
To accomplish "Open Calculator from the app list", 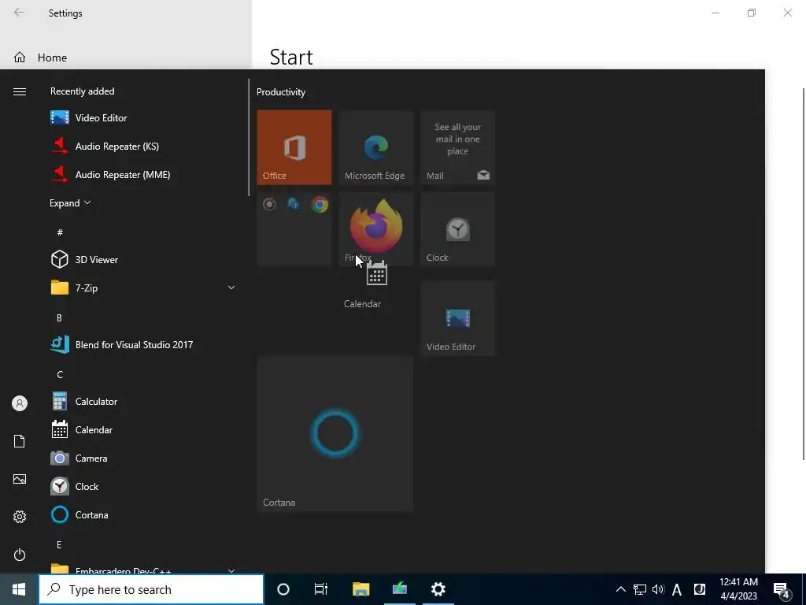I will [143, 401].
